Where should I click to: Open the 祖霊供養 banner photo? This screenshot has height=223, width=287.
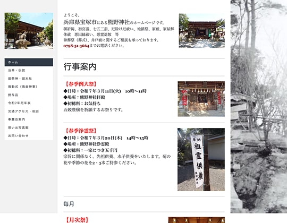[201, 159]
